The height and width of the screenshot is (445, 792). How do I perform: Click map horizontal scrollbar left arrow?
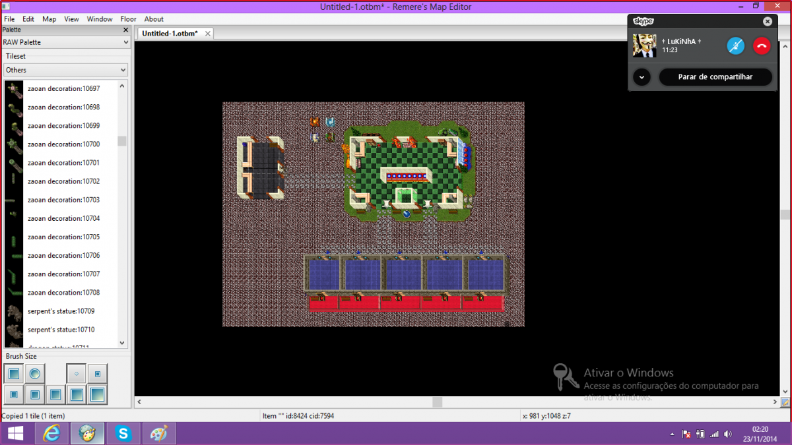click(x=139, y=401)
